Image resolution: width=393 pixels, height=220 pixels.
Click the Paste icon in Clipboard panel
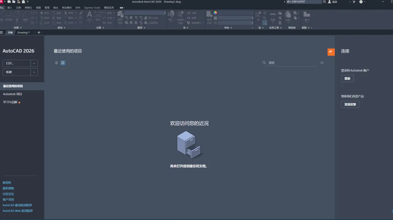pyautogui.click(x=288, y=16)
